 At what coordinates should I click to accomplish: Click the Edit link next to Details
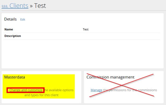pos(23,19)
